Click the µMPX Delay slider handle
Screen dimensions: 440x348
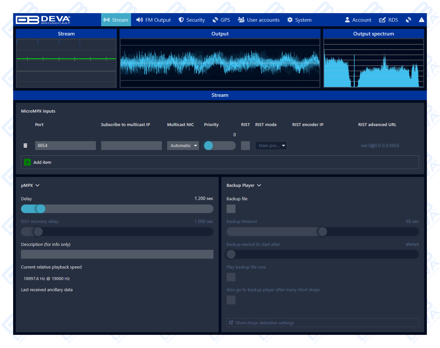(x=41, y=209)
